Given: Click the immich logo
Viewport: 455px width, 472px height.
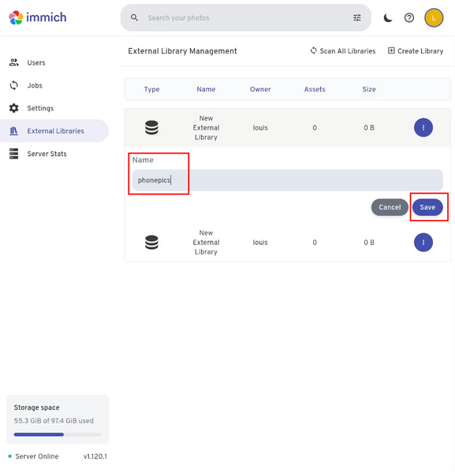Looking at the screenshot, I should 37,17.
